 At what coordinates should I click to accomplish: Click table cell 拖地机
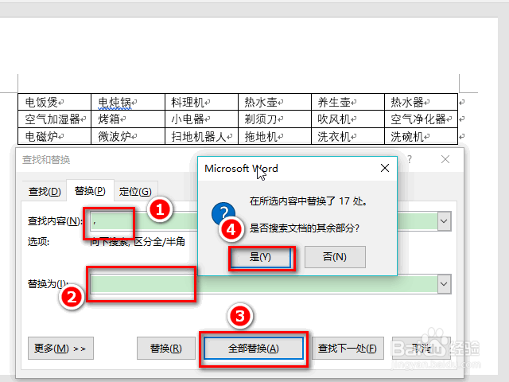[x=274, y=136]
